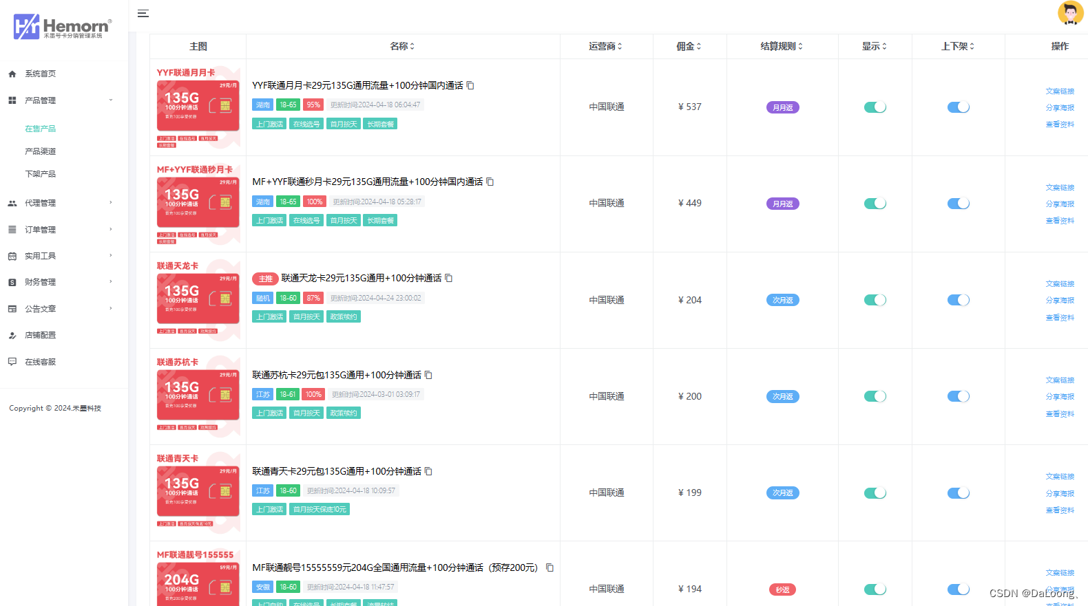The width and height of the screenshot is (1088, 606).
Task: Open 在线客服 menu item
Action: click(40, 362)
